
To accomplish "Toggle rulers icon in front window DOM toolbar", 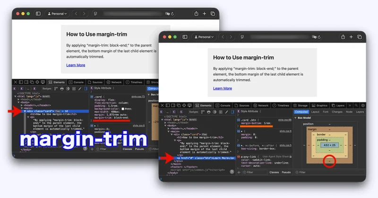I will click(x=203, y=112).
